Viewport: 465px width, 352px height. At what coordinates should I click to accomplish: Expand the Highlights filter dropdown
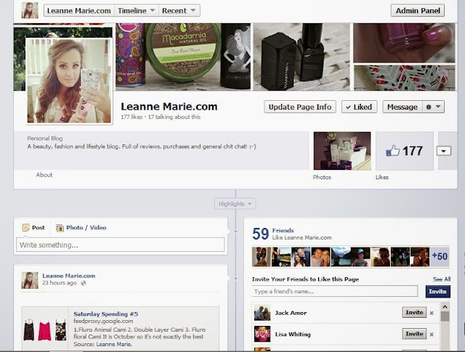[x=235, y=204]
